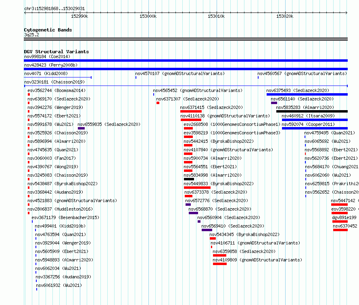Select nsv6373378 (Sedlazeck2020) label
The height and width of the screenshot is (305, 359).
coord(216,192)
